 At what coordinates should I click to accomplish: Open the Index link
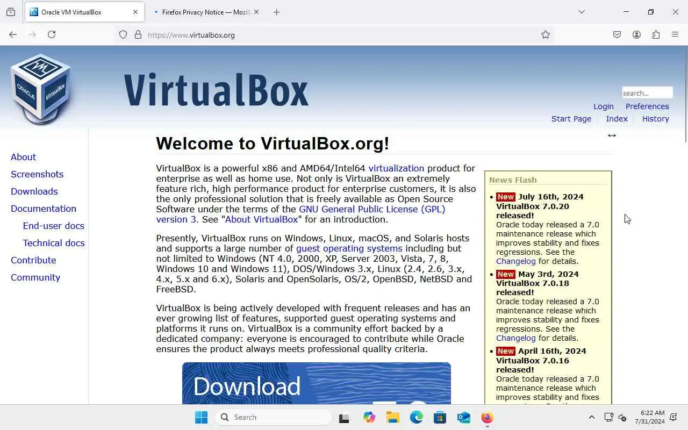(617, 119)
